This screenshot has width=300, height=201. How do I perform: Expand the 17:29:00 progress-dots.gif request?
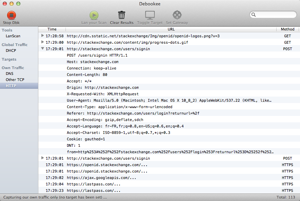(42, 42)
